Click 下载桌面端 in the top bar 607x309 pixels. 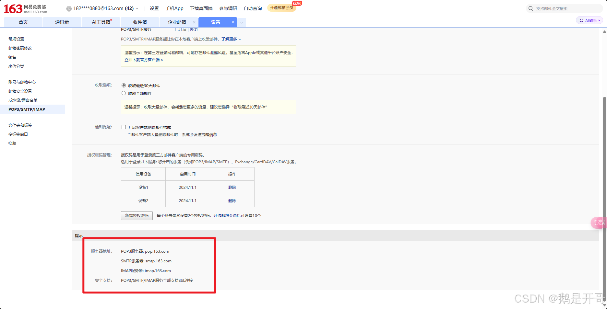pyautogui.click(x=201, y=8)
